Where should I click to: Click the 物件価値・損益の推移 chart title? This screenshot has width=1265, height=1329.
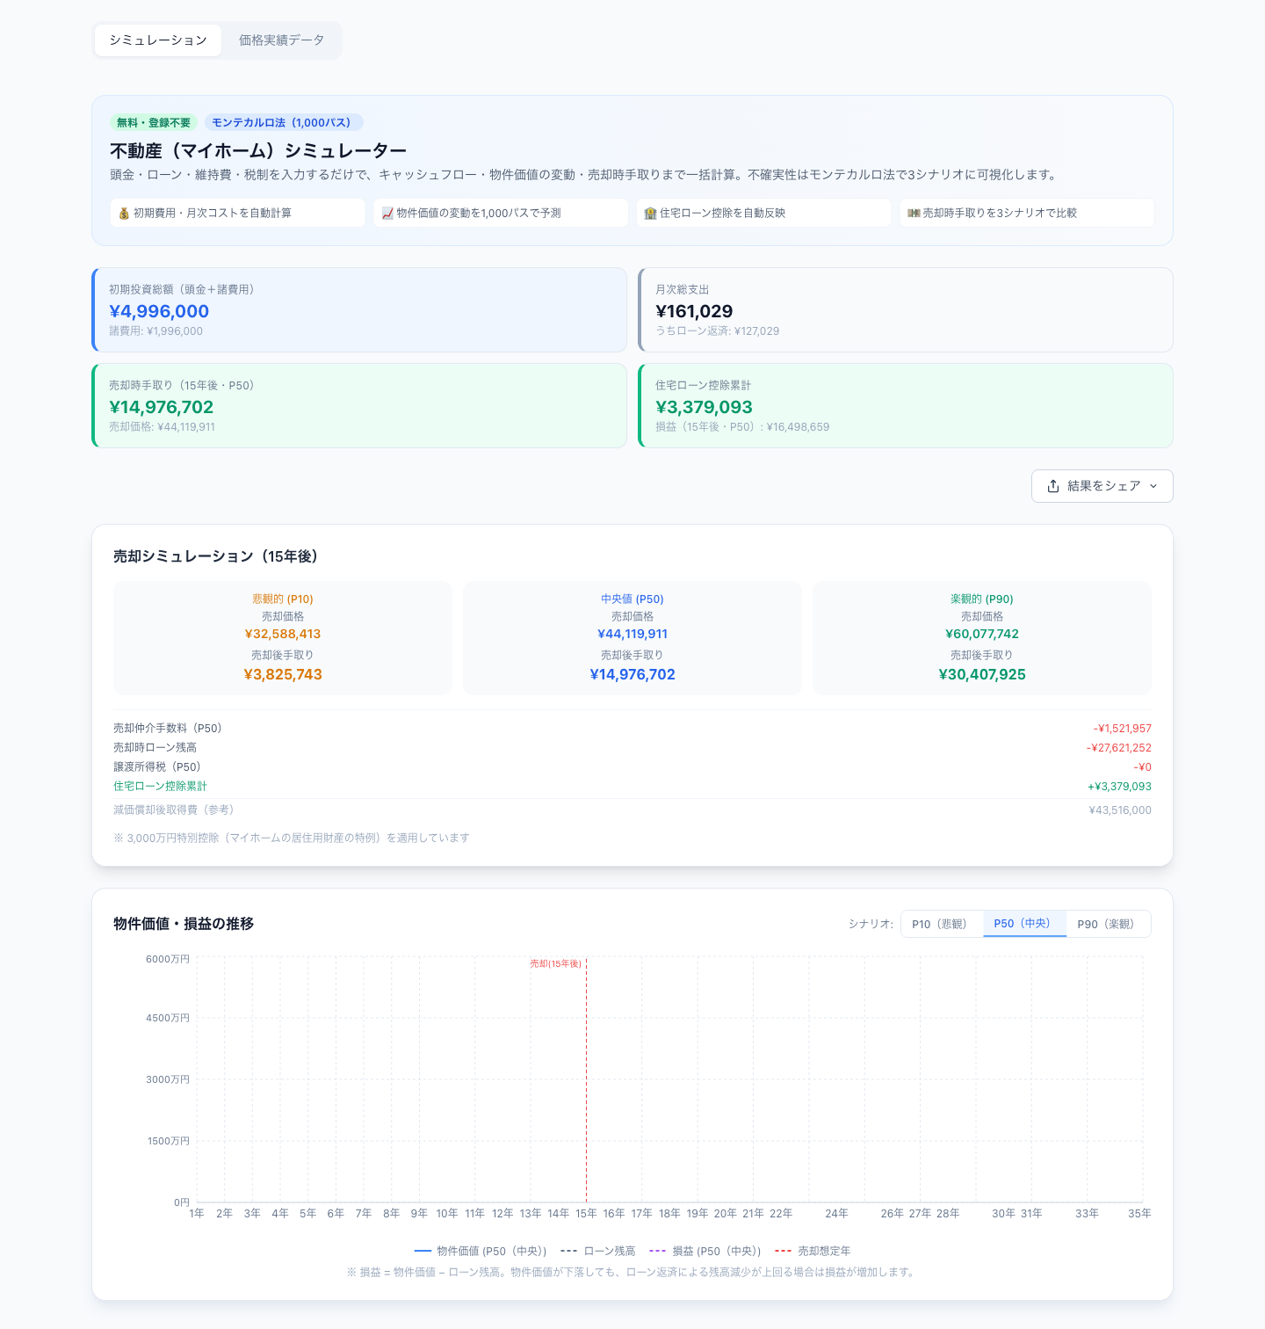click(184, 924)
